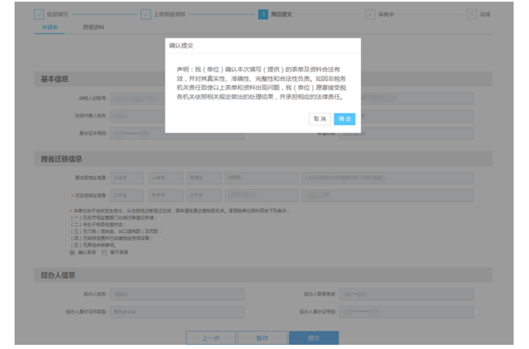Click the 上一步 button
The image size is (529, 349).
point(210,338)
